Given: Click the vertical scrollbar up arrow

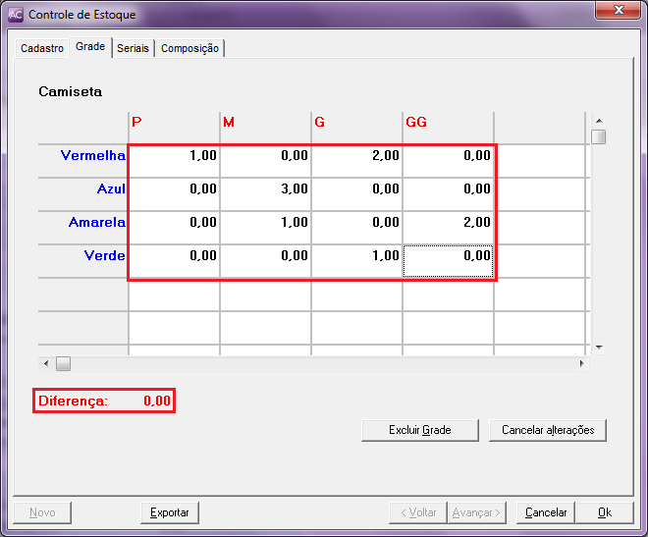Looking at the screenshot, I should coord(598,121).
